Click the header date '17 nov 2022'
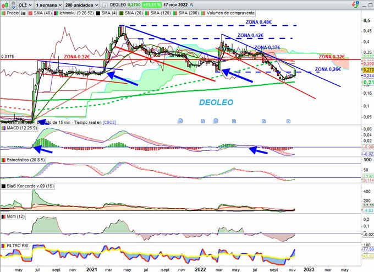 [x=175, y=5]
